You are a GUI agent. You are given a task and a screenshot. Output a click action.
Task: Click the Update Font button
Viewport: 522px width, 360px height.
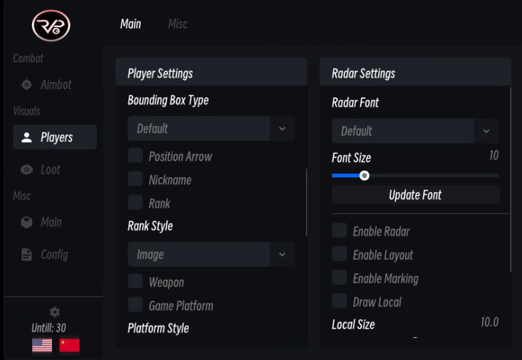click(415, 195)
